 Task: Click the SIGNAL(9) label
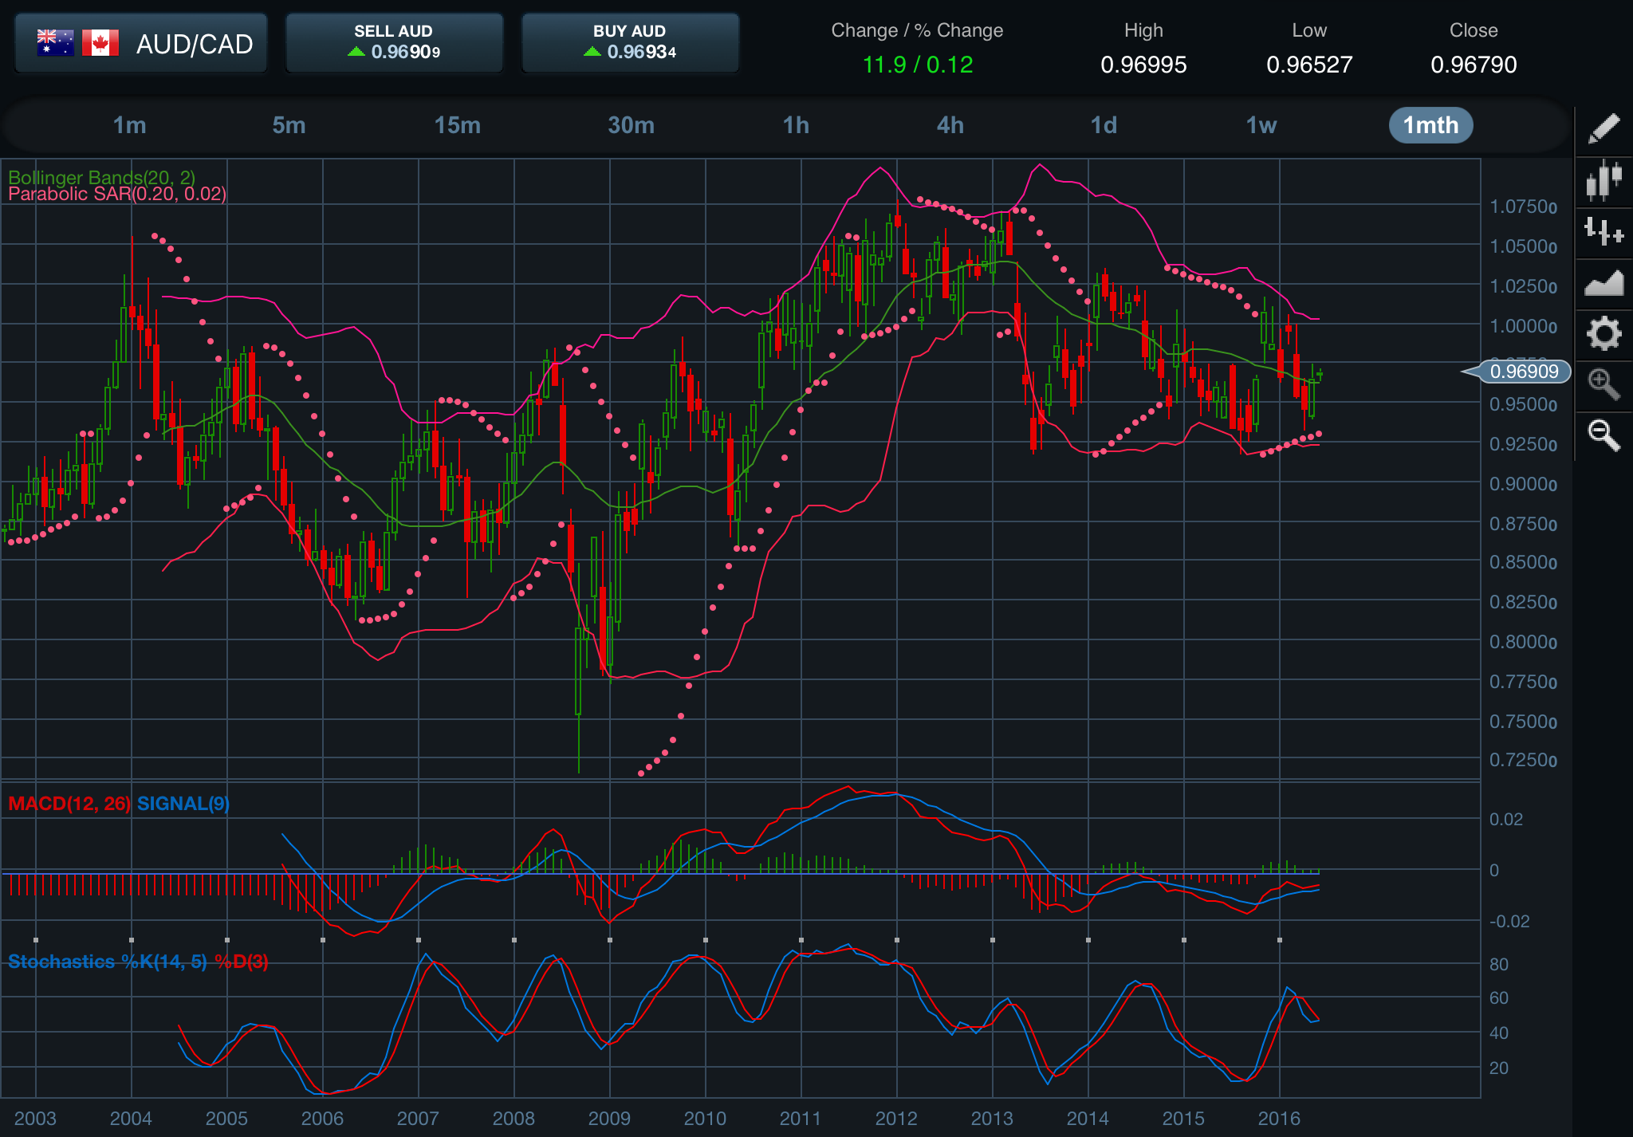coord(183,804)
